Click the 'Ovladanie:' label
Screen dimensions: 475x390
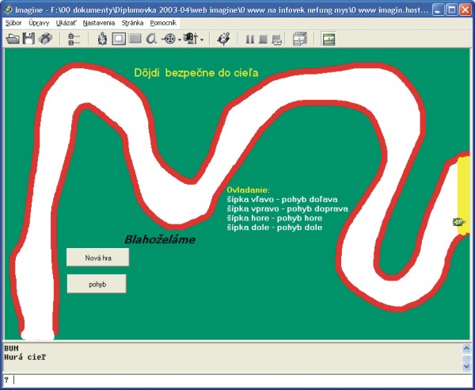click(x=248, y=190)
